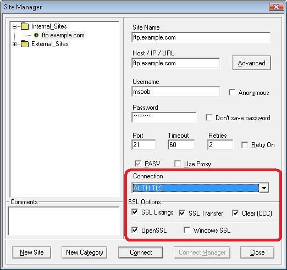Expand the External_Sites tree node
287x270 pixels.
[14, 44]
